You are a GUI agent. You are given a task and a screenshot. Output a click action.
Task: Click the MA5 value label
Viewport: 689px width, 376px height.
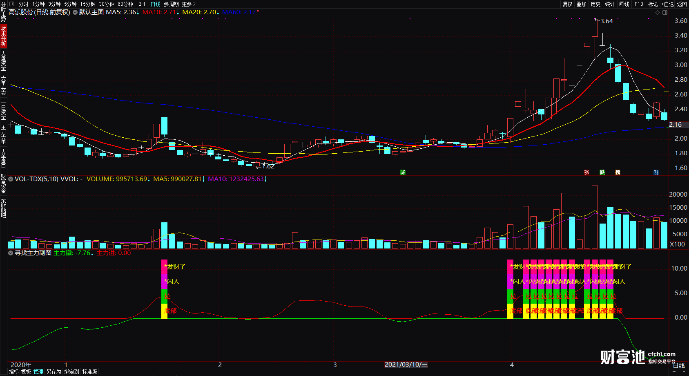[123, 12]
